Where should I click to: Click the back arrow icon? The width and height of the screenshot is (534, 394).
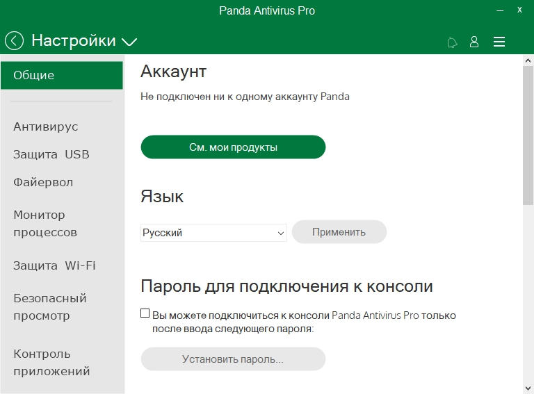[x=14, y=41]
